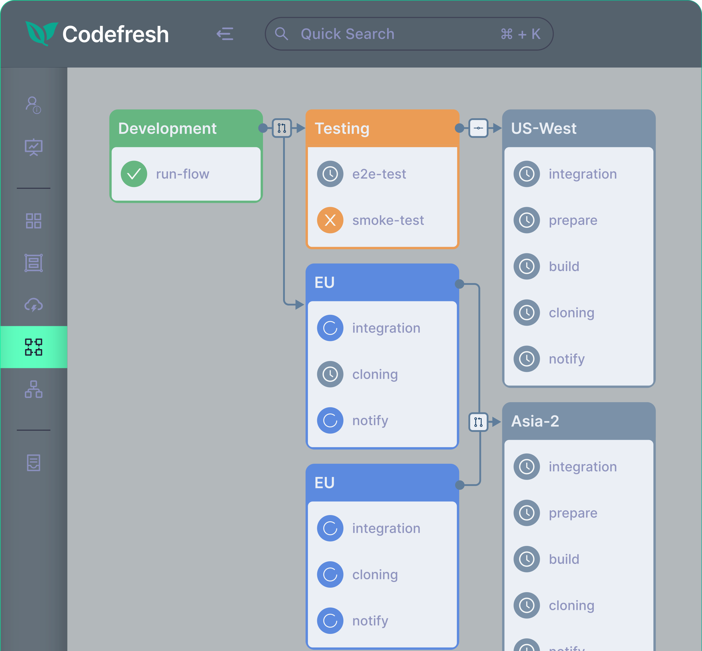Open the run-flow step in Development
The height and width of the screenshot is (651, 702).
tap(186, 174)
